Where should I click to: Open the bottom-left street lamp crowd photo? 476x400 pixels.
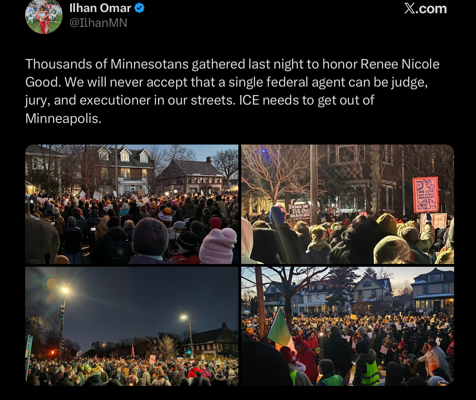pos(132,326)
